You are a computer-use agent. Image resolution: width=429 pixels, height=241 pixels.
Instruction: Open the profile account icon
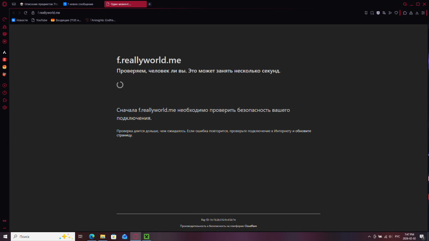(x=411, y=13)
